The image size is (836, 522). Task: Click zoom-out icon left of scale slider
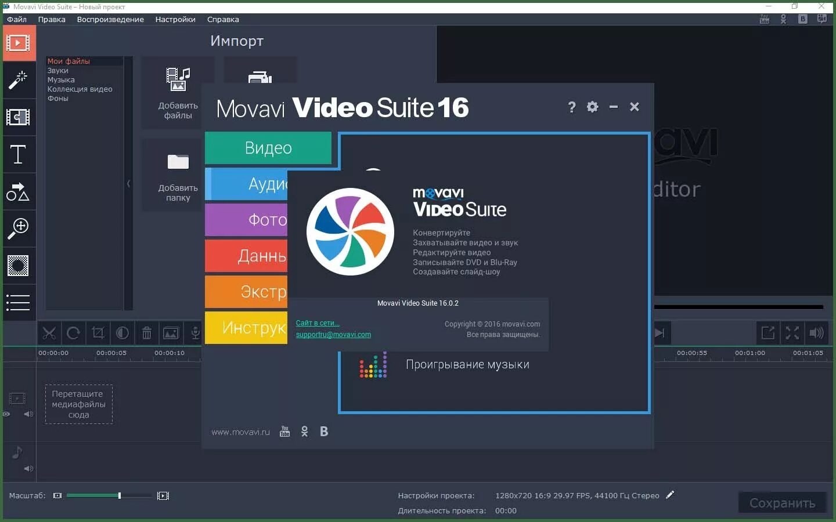click(57, 495)
